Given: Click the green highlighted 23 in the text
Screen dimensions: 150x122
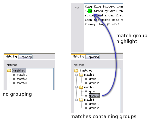Looking at the screenshot, I should click(x=90, y=11).
